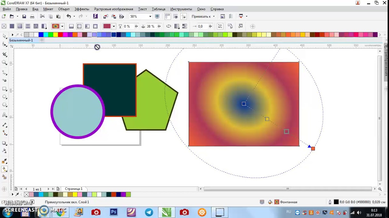This screenshot has height=218, width=389.
Task: Select the Crop tool
Action: pos(4,54)
